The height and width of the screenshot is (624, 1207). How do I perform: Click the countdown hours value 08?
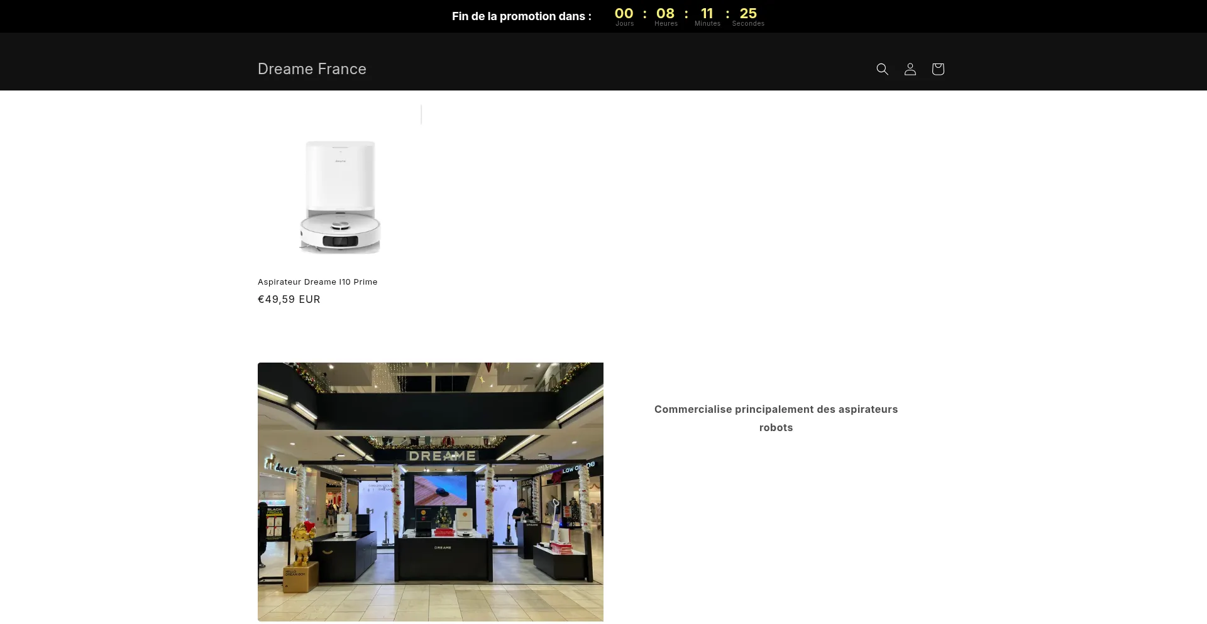coord(665,13)
